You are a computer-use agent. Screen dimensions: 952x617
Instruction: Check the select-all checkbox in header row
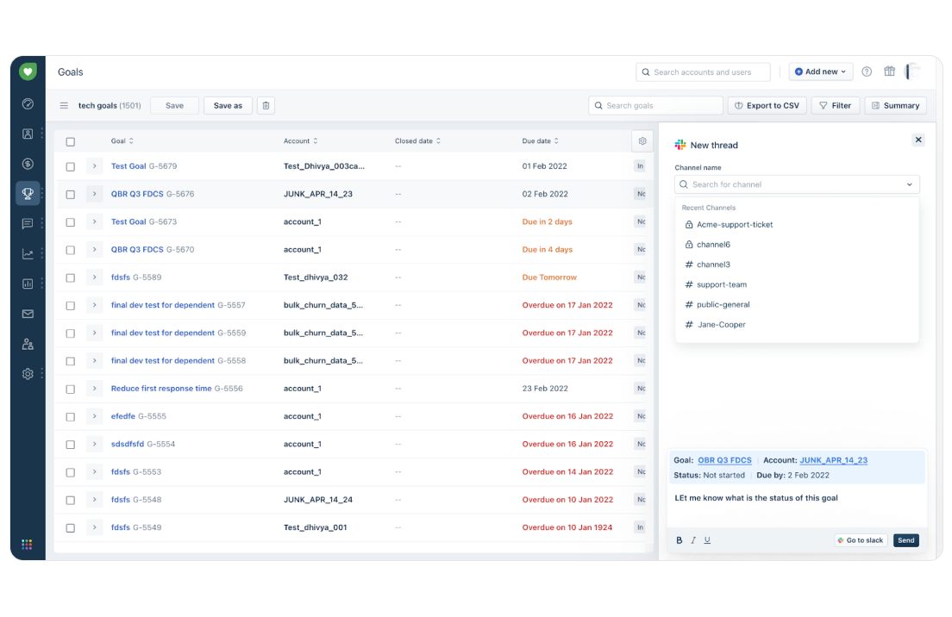(x=70, y=140)
